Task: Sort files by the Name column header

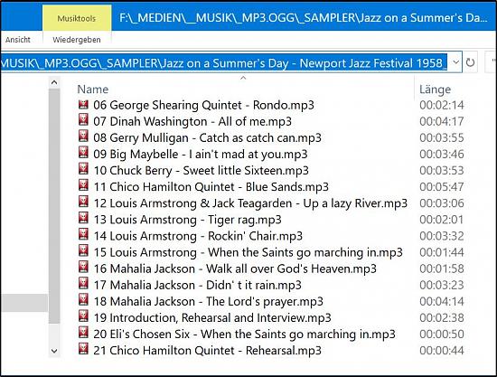Action: [92, 90]
